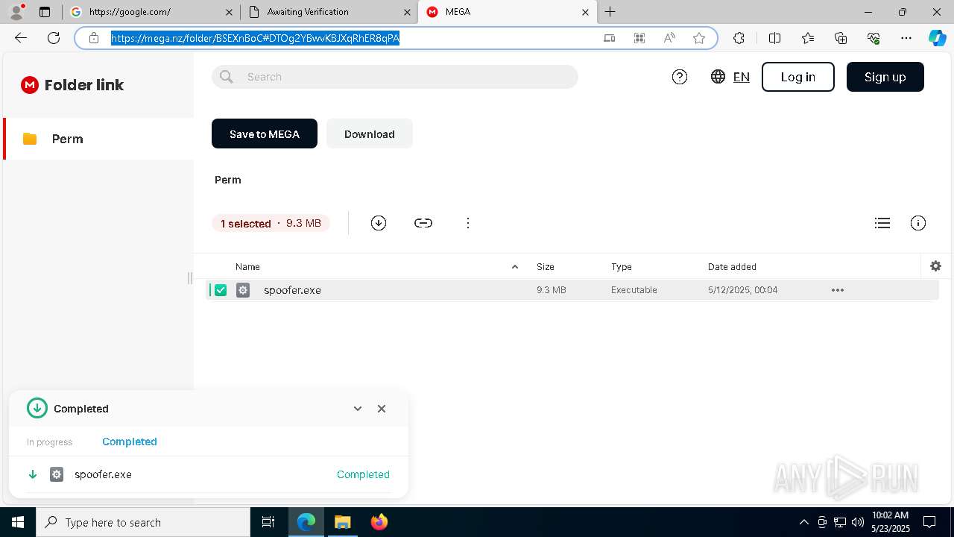Switch to Awaiting Verification tab
Viewport: 954px width, 537px height.
(x=329, y=12)
